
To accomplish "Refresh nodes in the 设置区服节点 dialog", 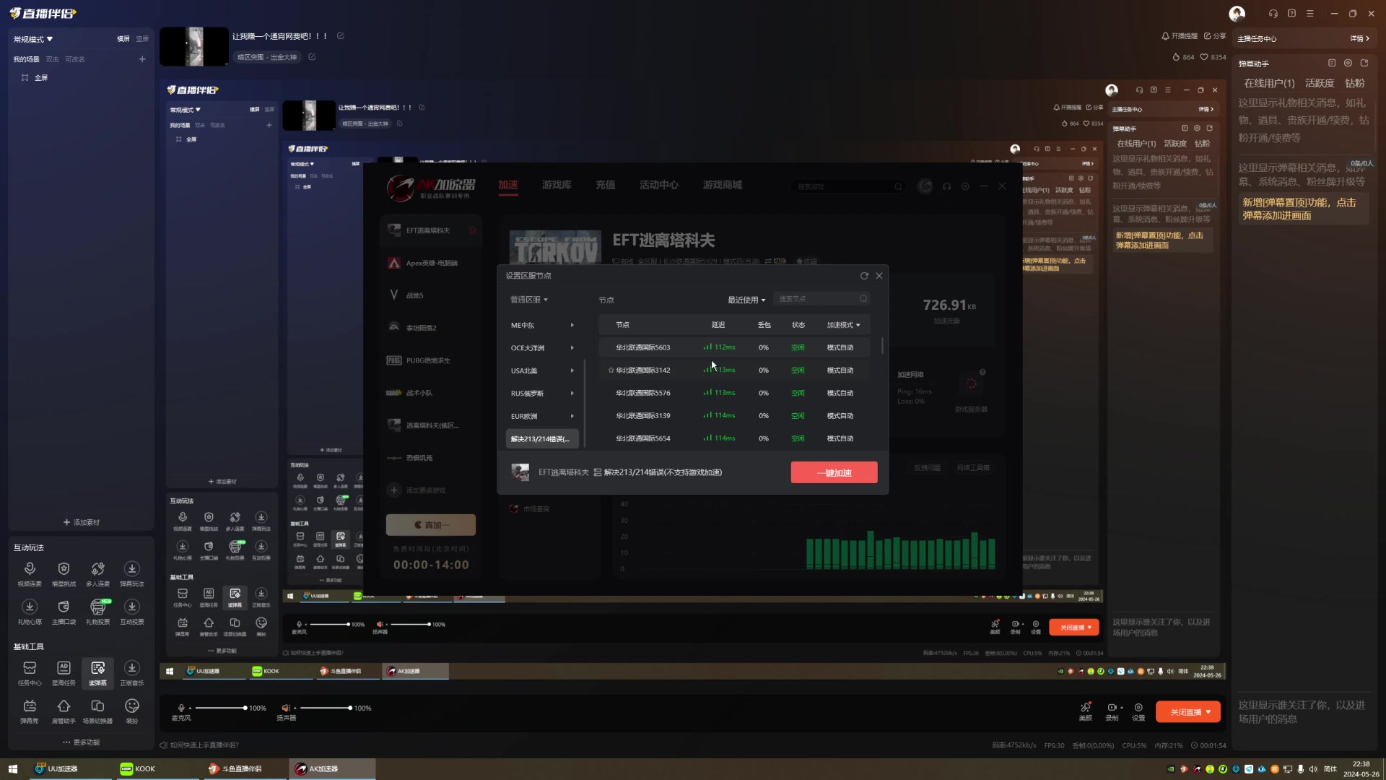I will (864, 276).
